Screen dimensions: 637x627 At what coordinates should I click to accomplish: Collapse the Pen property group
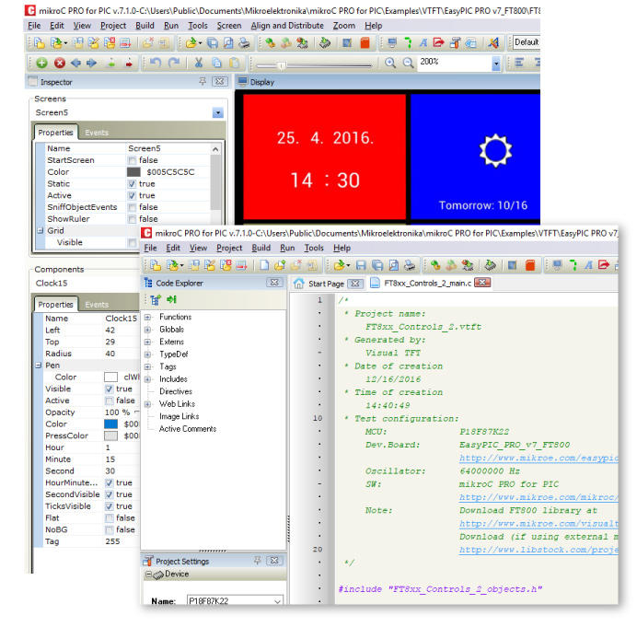click(38, 366)
